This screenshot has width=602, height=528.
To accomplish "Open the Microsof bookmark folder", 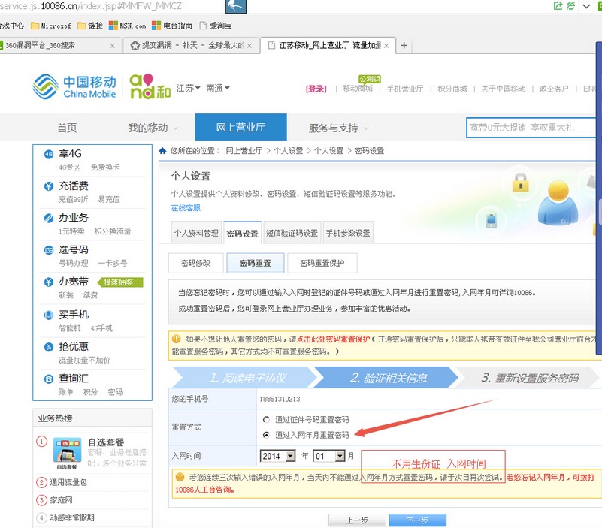I will (x=51, y=26).
